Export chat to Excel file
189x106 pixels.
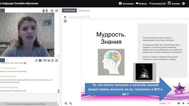click(x=40, y=60)
